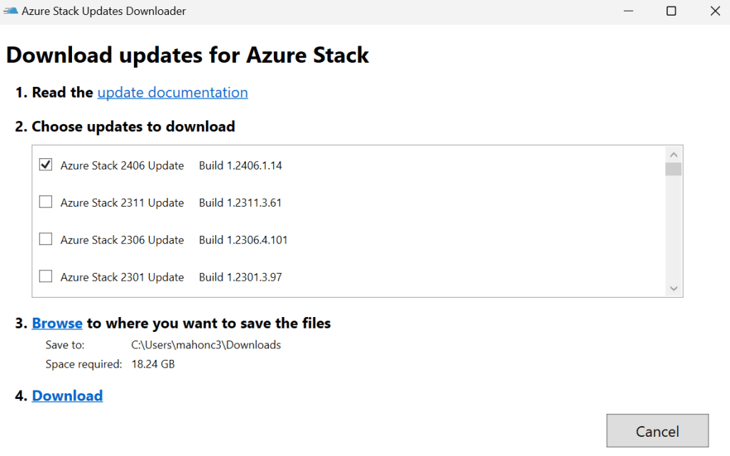Select the Azure Stack 2301 Update checkbox
Screen dimensions: 730x456
pos(46,276)
